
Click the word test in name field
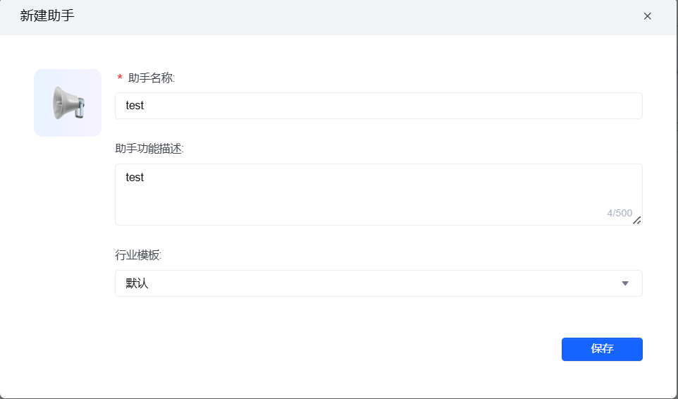click(135, 106)
